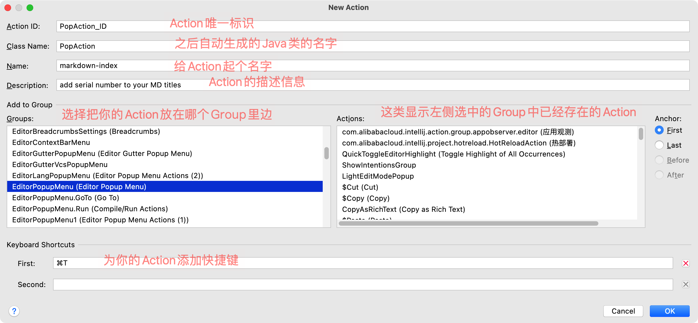Select the $Cut action in Actions list
This screenshot has width=698, height=323.
coord(360,187)
